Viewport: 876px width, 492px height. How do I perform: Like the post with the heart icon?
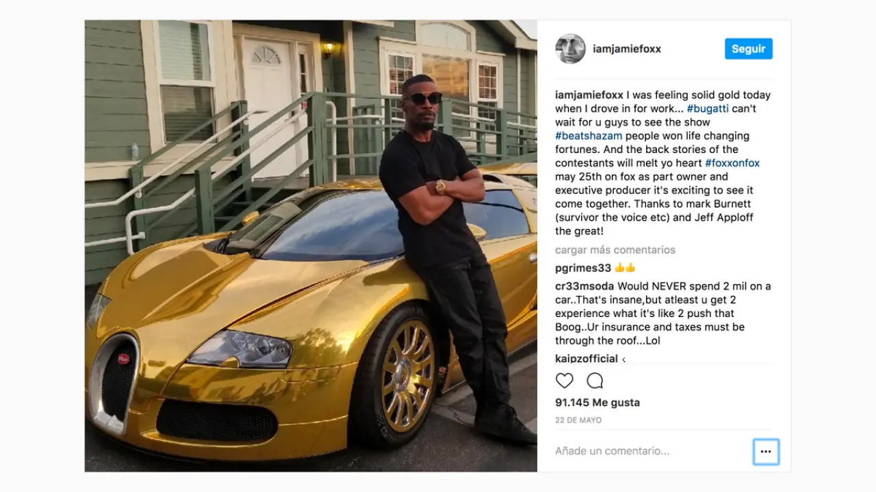pyautogui.click(x=564, y=381)
